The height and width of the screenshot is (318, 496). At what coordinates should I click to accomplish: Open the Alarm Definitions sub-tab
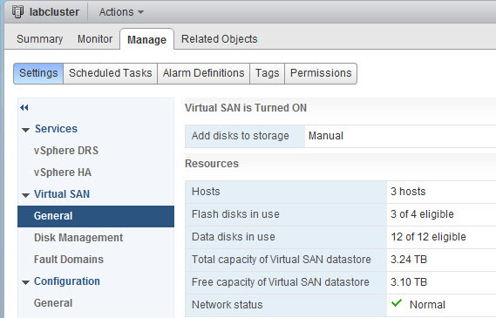point(203,73)
